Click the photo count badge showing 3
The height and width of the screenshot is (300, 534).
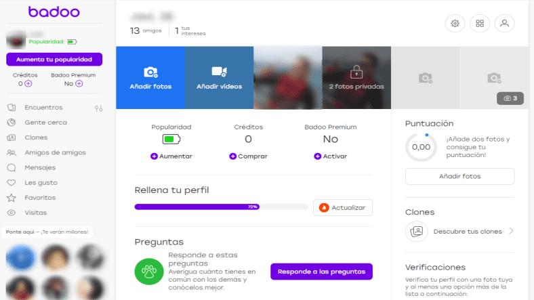point(510,98)
